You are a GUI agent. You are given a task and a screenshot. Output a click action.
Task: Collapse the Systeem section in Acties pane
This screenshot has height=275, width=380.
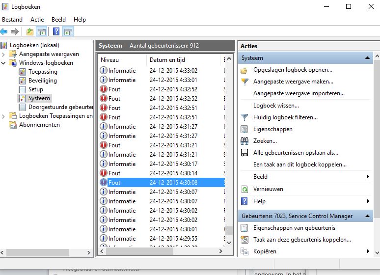pos(368,58)
